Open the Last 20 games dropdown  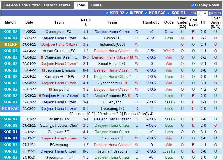tap(202, 13)
